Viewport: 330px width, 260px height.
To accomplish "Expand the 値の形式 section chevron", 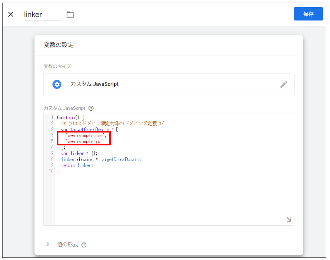I will [48, 244].
